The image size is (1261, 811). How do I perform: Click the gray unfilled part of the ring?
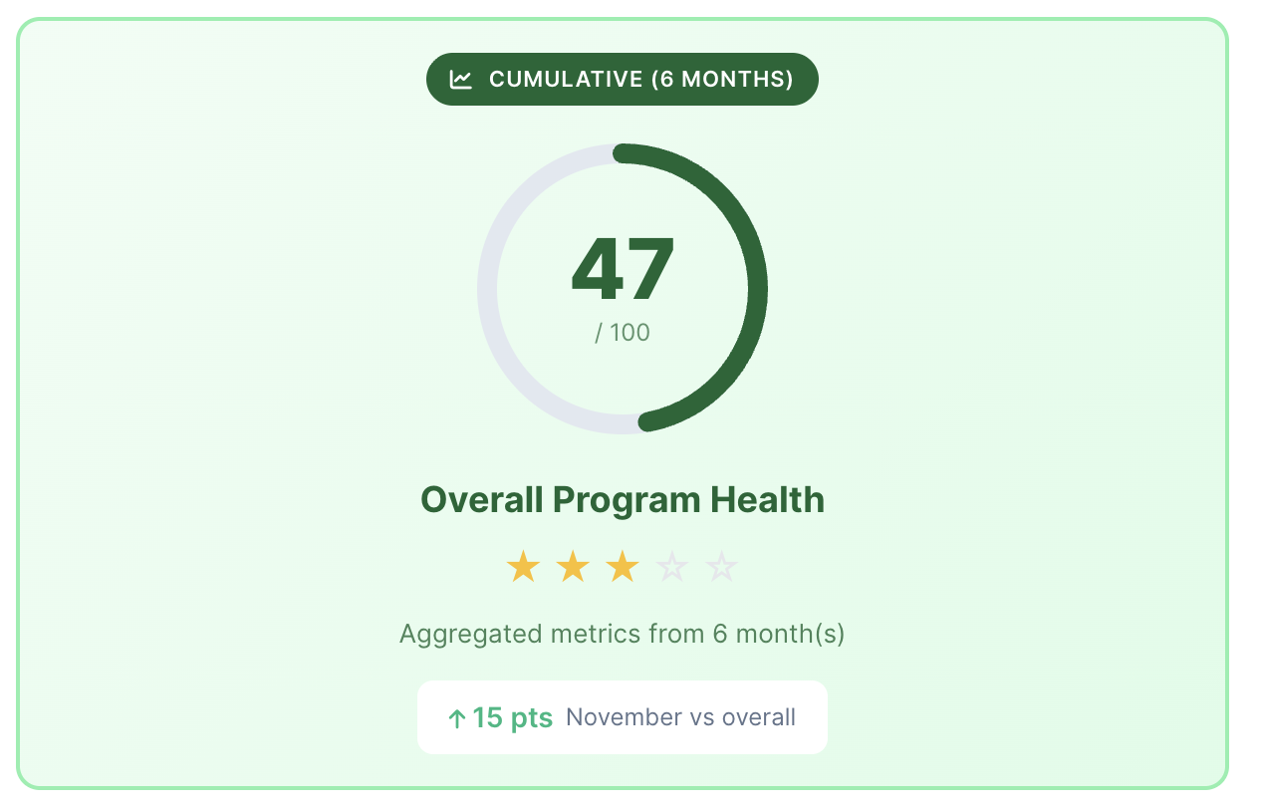point(488,289)
